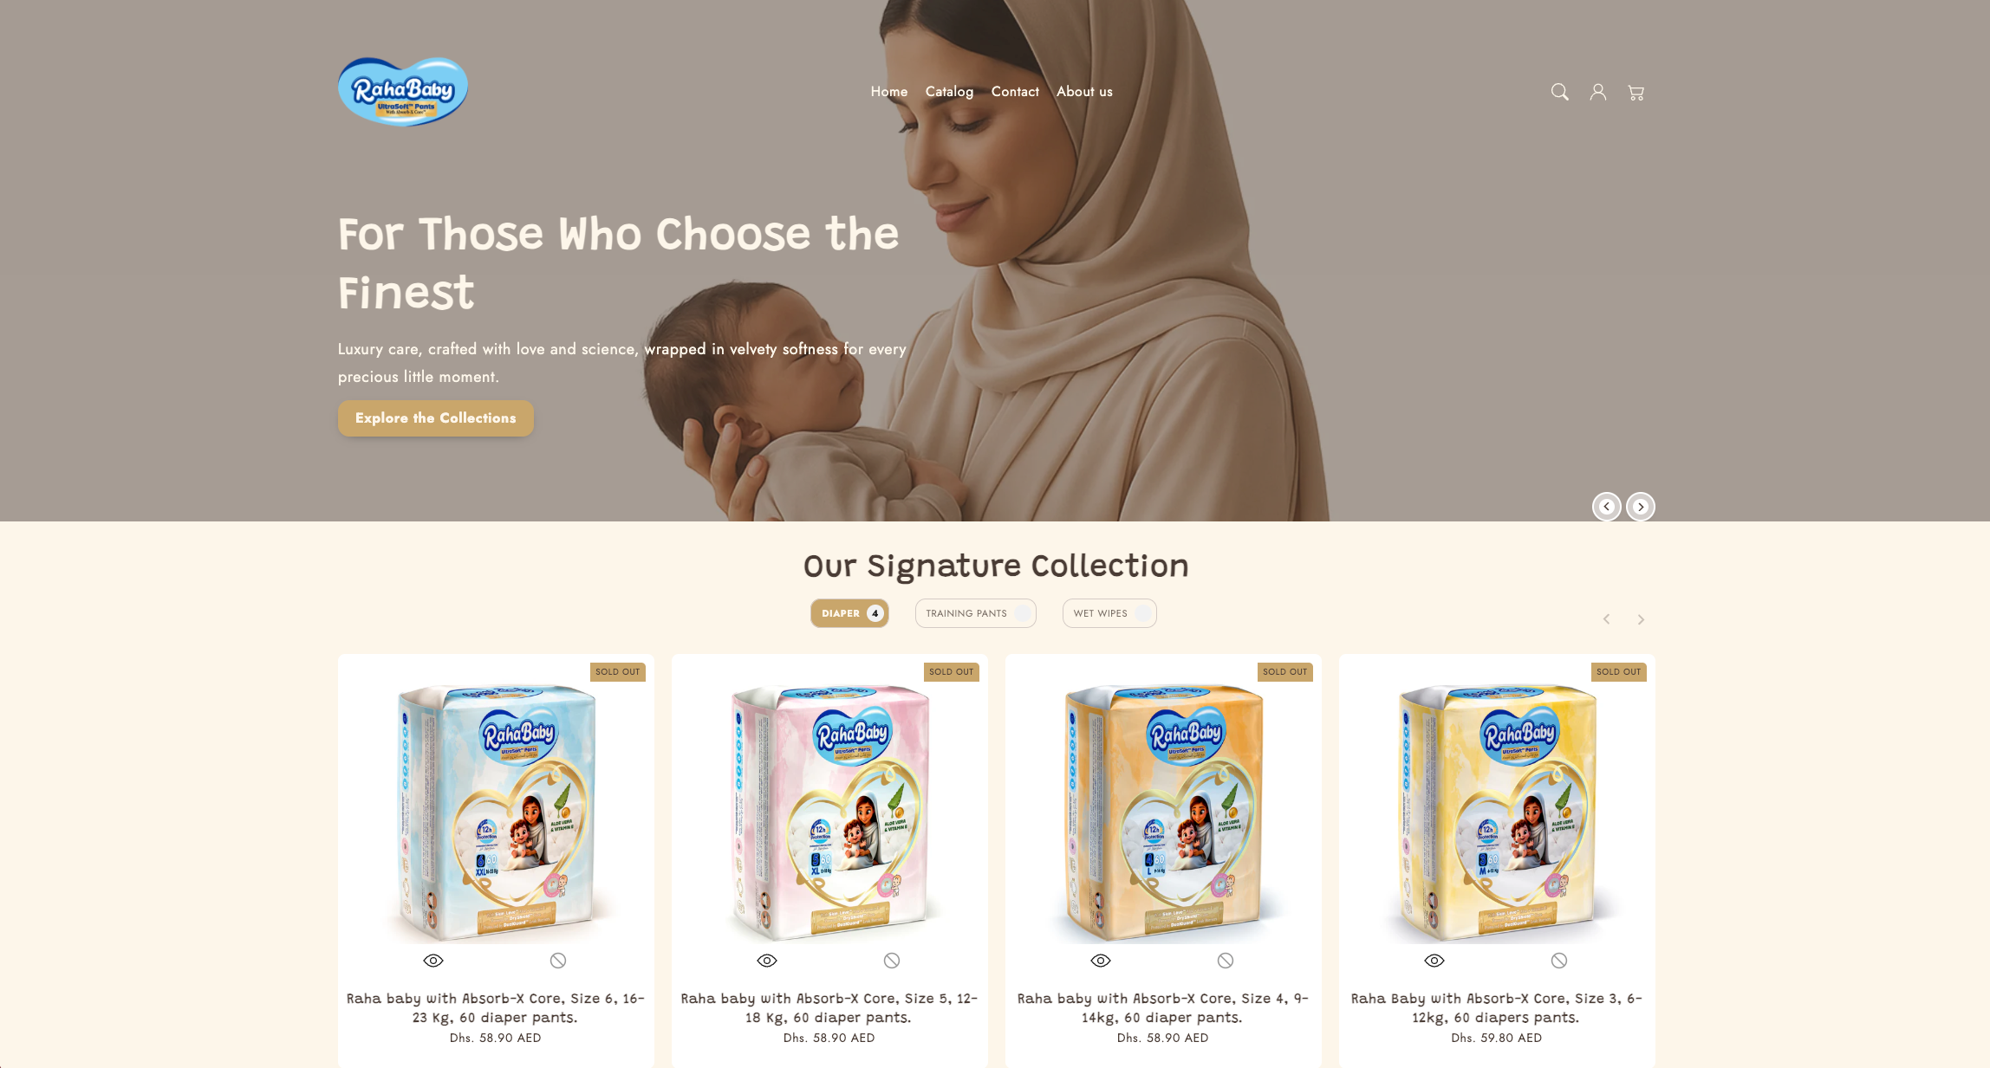Open the search magnifier icon
Viewport: 1990px width, 1068px height.
click(x=1559, y=92)
